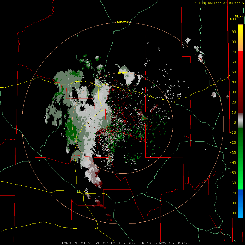Screen dimensions: 245x245
Task: Click the bright red segment of color bar
Action: (240, 58)
